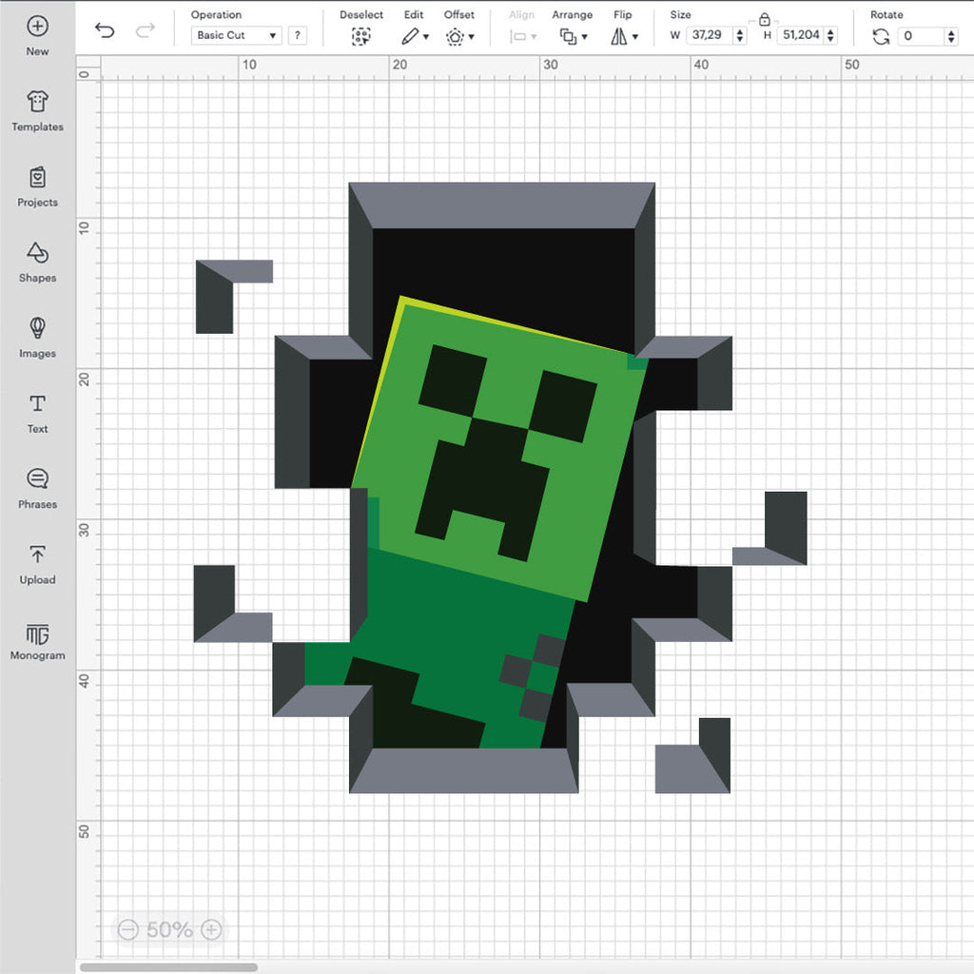Click the New project plus icon
The image size is (974, 974).
(x=37, y=27)
